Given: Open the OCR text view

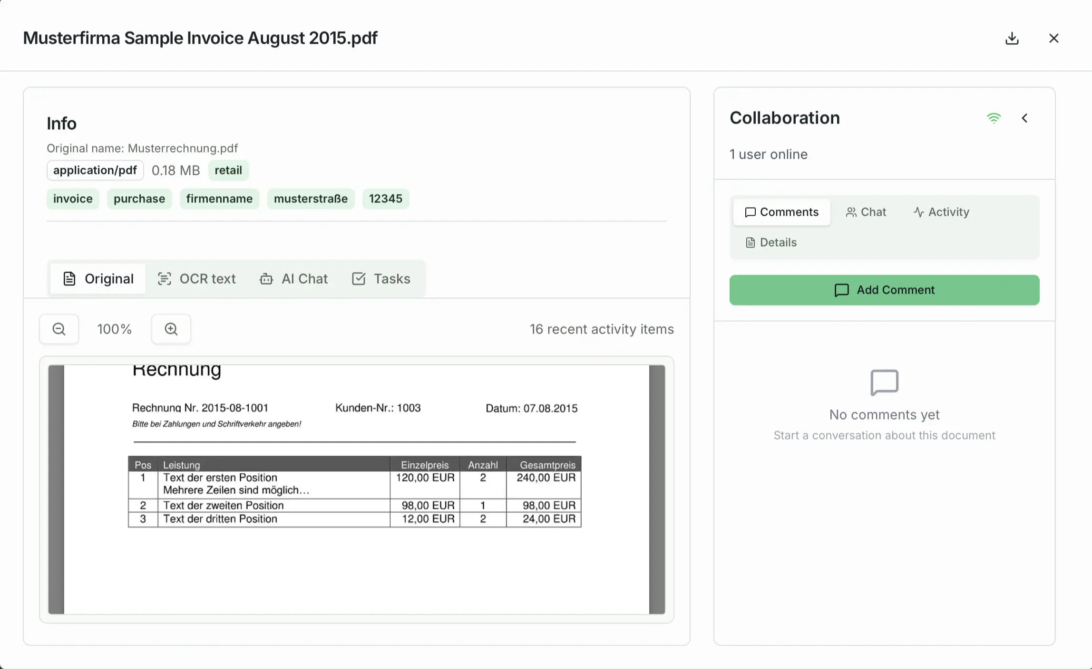Looking at the screenshot, I should point(196,279).
